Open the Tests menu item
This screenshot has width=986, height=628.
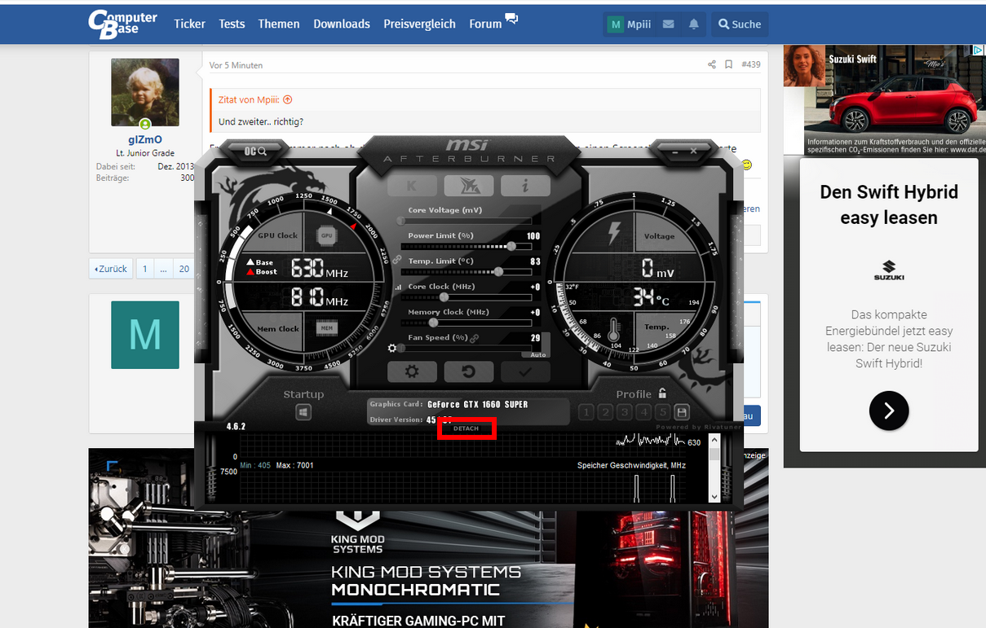(x=232, y=24)
